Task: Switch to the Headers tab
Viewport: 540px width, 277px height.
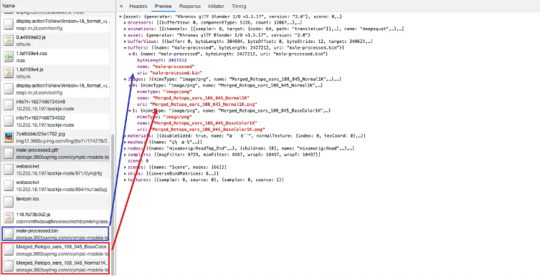Action: pos(138,6)
